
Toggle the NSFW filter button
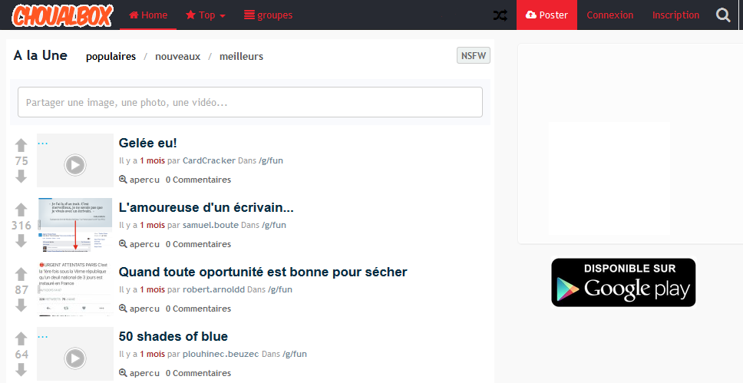[473, 56]
